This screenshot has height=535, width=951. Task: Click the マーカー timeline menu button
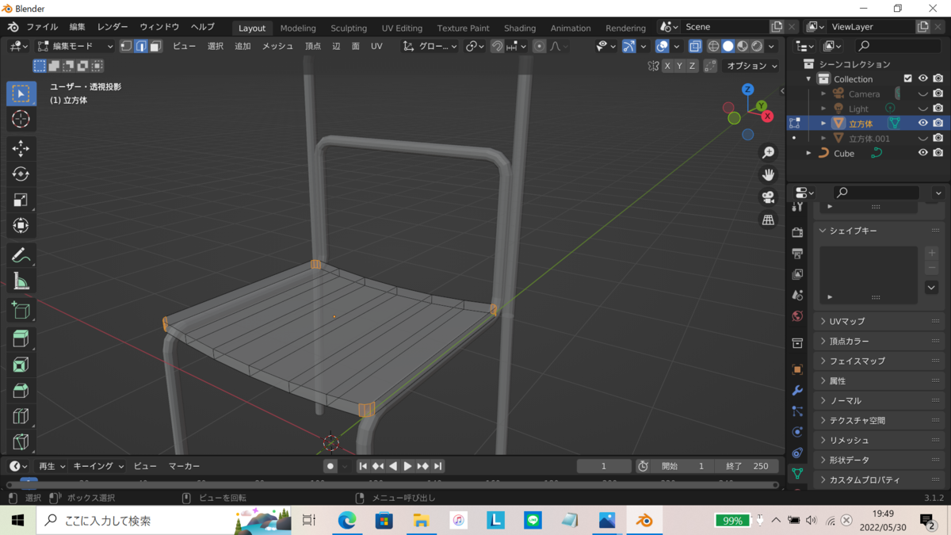click(x=184, y=466)
